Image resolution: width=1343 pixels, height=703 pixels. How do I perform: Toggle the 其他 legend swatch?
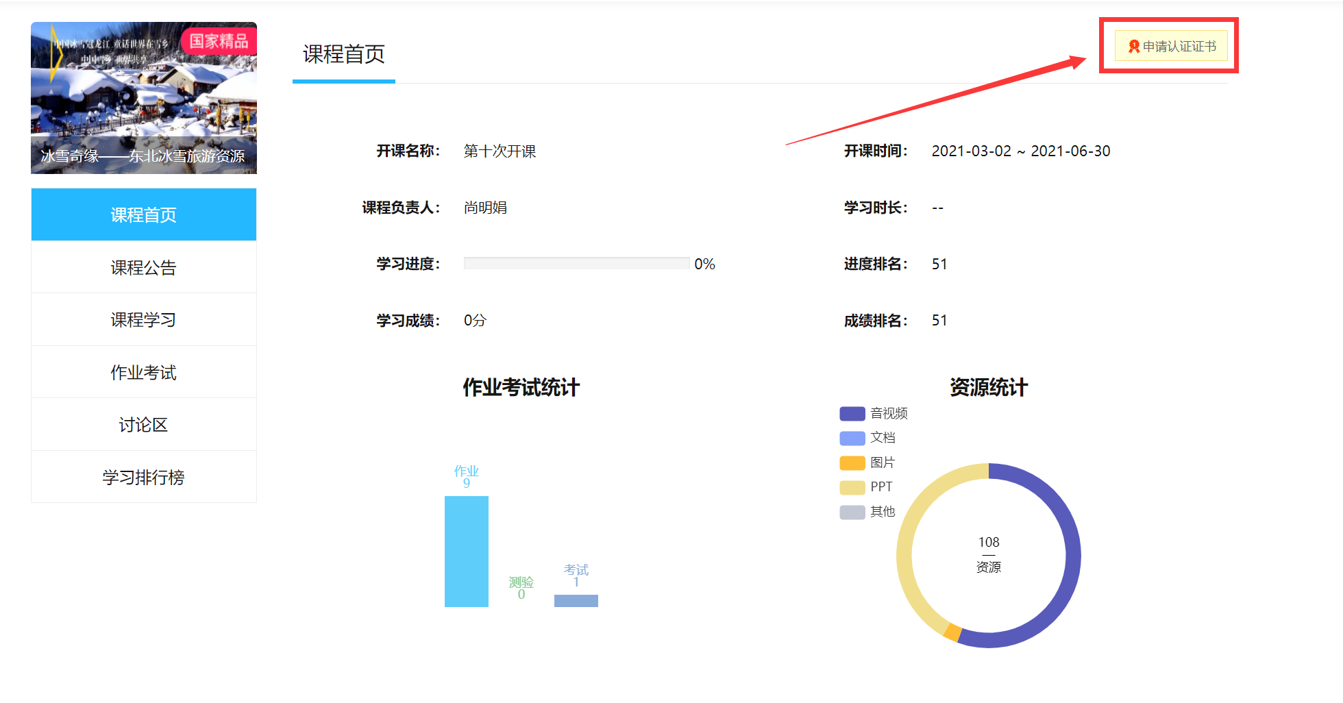pos(852,512)
